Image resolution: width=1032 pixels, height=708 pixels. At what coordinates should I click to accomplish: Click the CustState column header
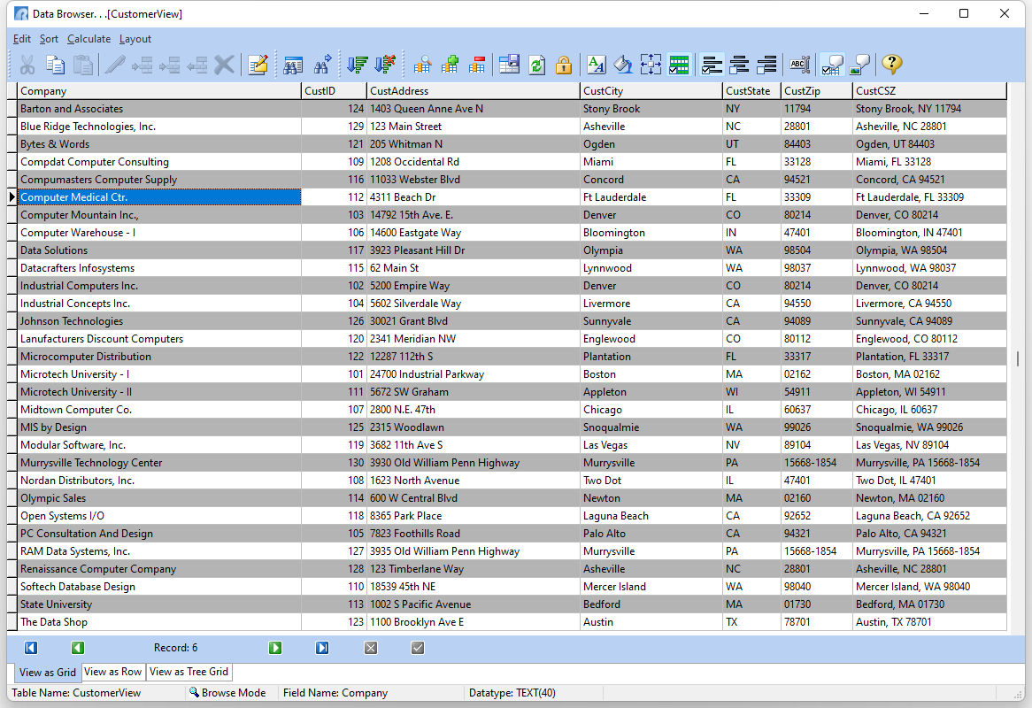tap(751, 91)
